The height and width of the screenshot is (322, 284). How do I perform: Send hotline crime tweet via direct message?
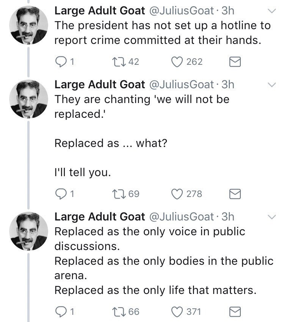236,62
